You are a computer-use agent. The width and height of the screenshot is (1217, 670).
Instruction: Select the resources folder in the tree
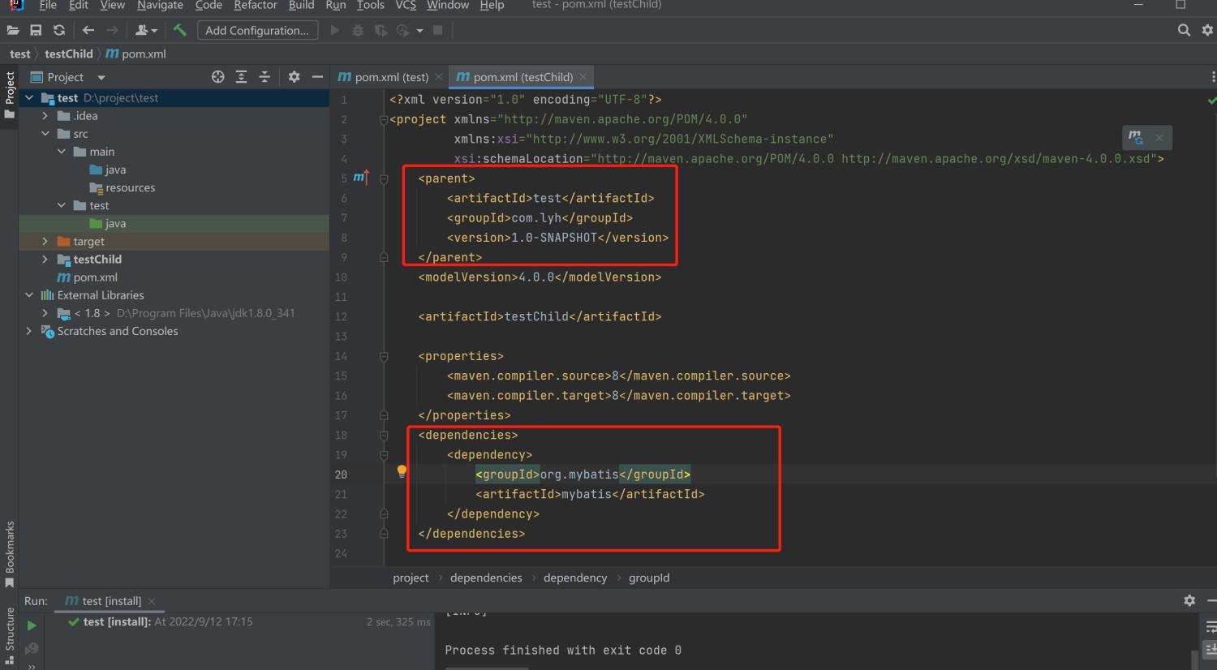(130, 187)
